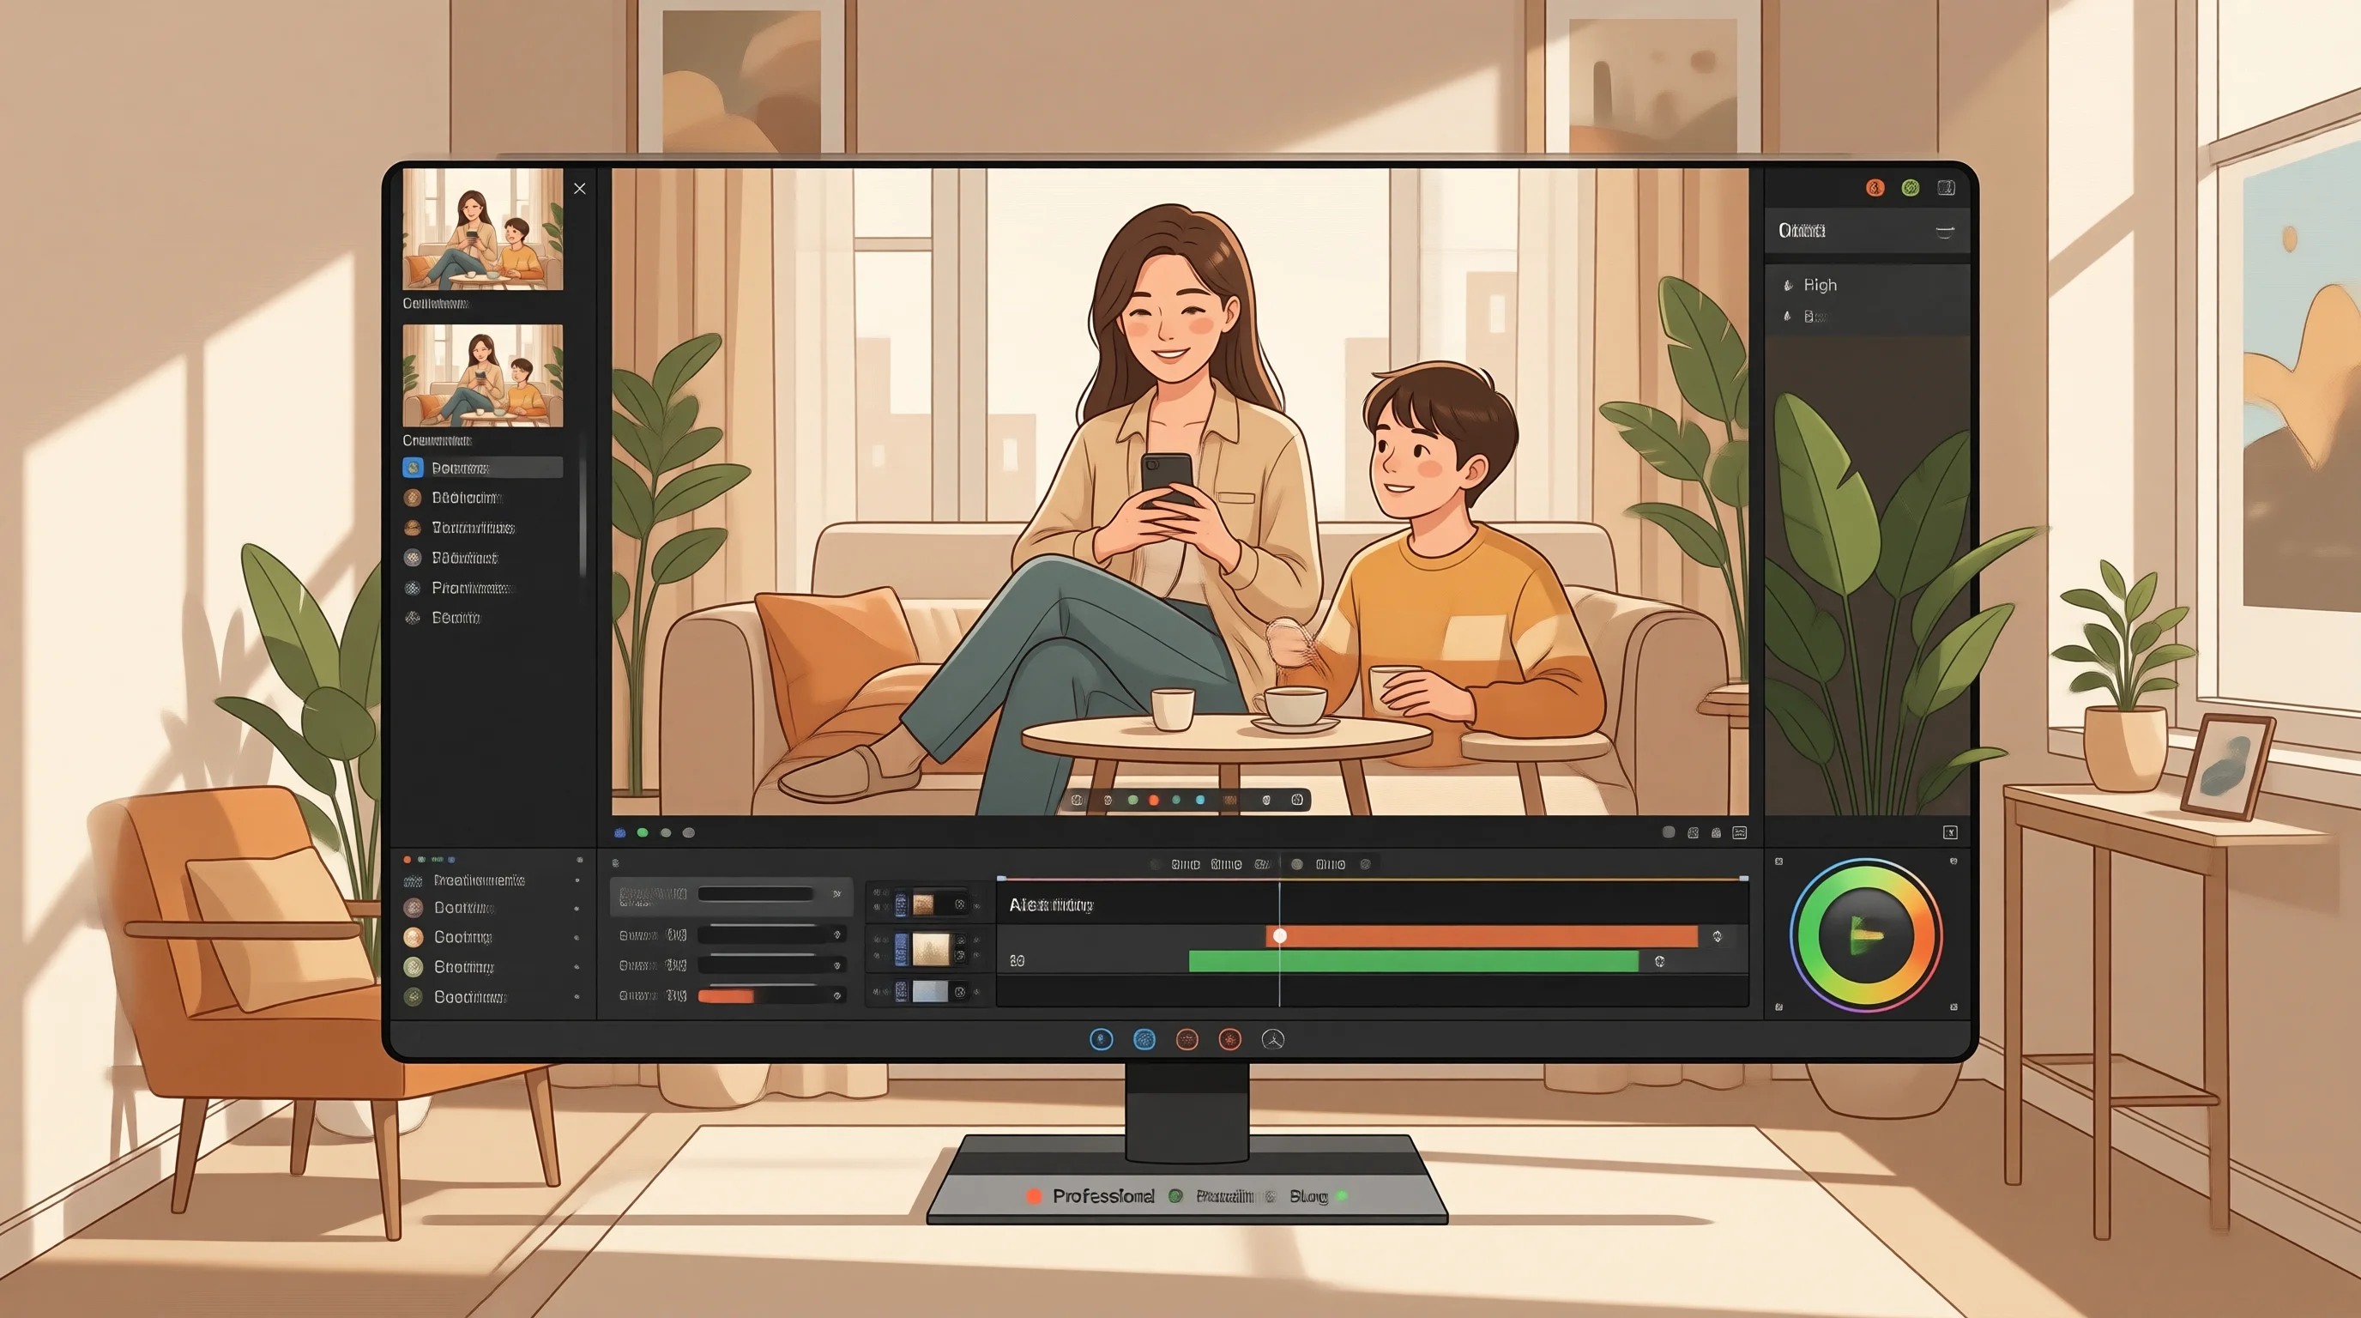
Task: Toggle the dot right of the orange-circle row
Action: pyautogui.click(x=577, y=938)
